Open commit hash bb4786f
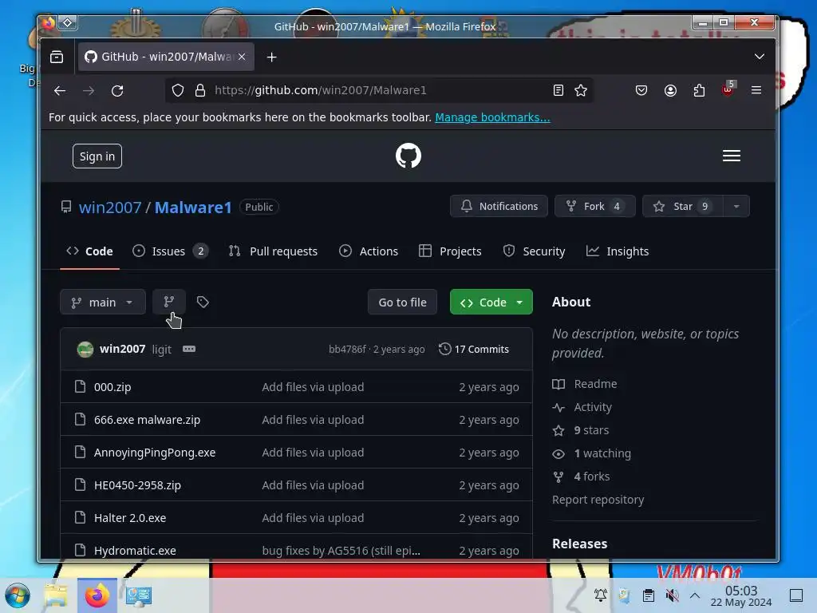The image size is (817, 613). pos(348,350)
